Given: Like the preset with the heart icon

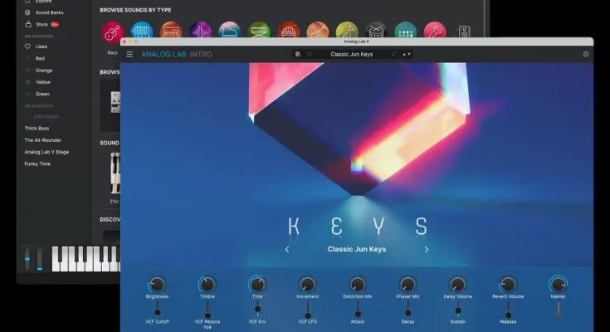Looking at the screenshot, I should click(310, 54).
